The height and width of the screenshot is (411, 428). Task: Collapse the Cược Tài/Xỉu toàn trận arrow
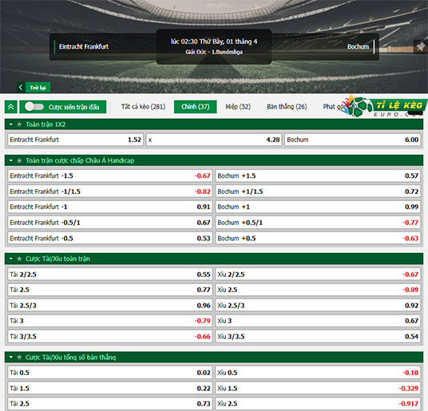tap(11, 259)
